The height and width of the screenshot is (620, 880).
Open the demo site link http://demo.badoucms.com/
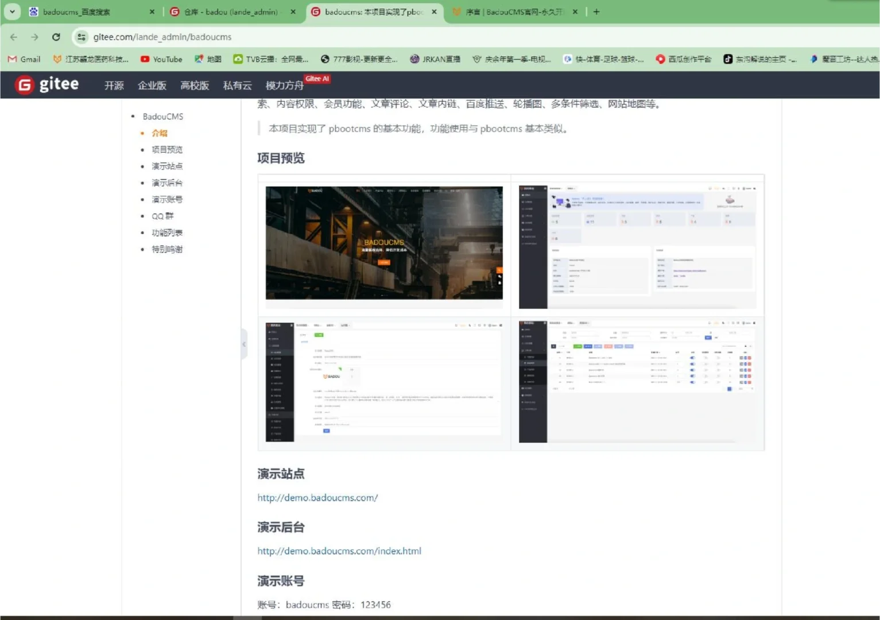point(317,498)
